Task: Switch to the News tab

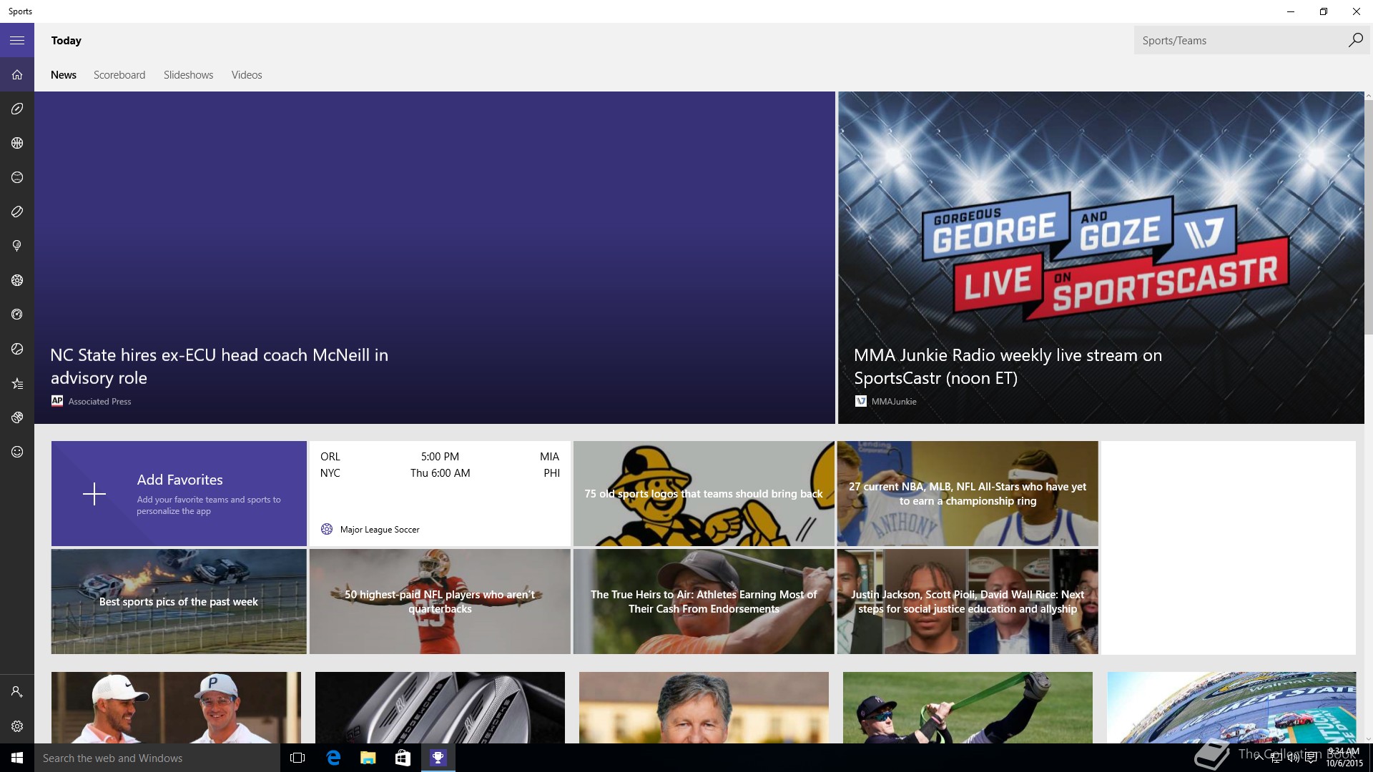Action: point(64,75)
